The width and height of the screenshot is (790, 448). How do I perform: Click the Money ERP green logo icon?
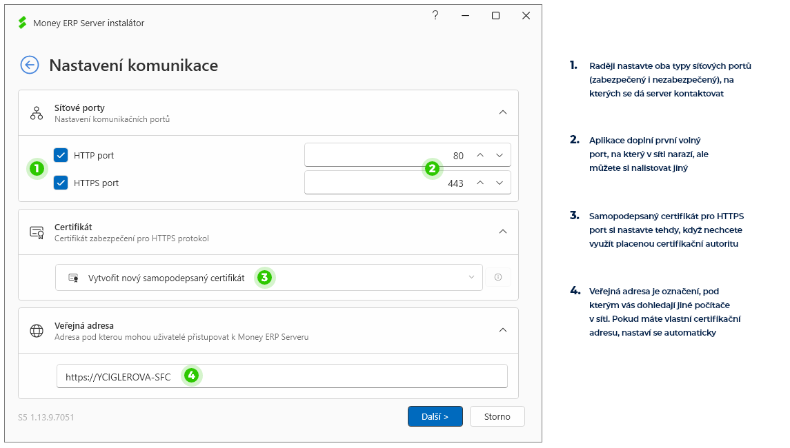click(22, 23)
